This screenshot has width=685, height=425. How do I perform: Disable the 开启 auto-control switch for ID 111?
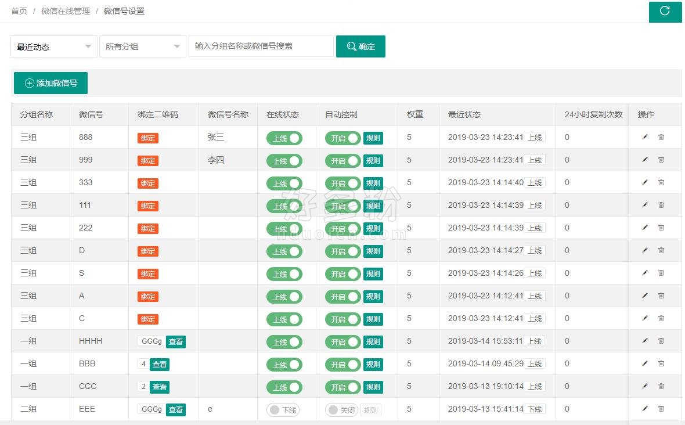click(342, 206)
